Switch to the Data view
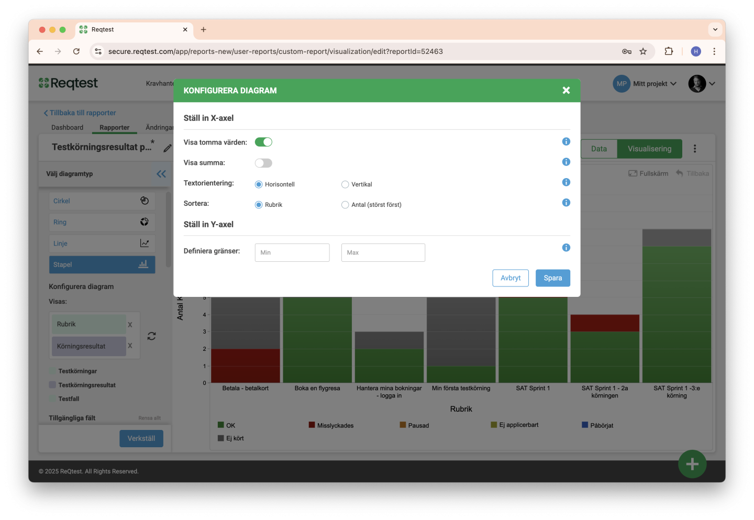 click(599, 149)
